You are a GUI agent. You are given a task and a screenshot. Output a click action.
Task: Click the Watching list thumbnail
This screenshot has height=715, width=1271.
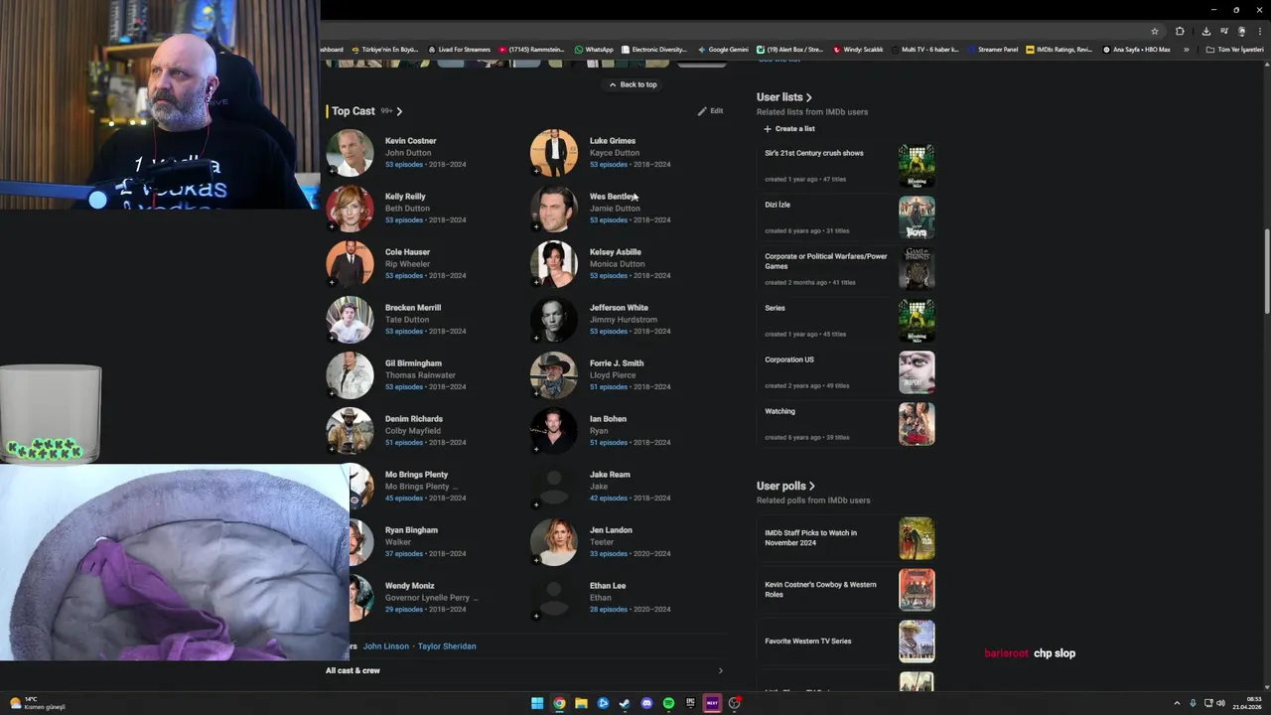(917, 424)
